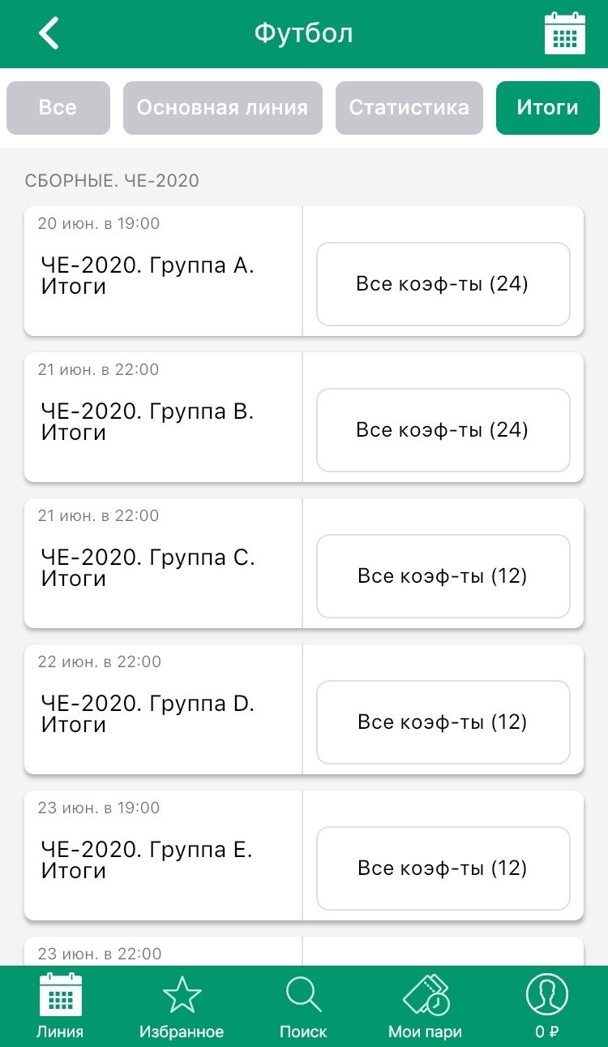The width and height of the screenshot is (608, 1047).
Task: Open the Линия calendar icon
Action: click(x=60, y=995)
